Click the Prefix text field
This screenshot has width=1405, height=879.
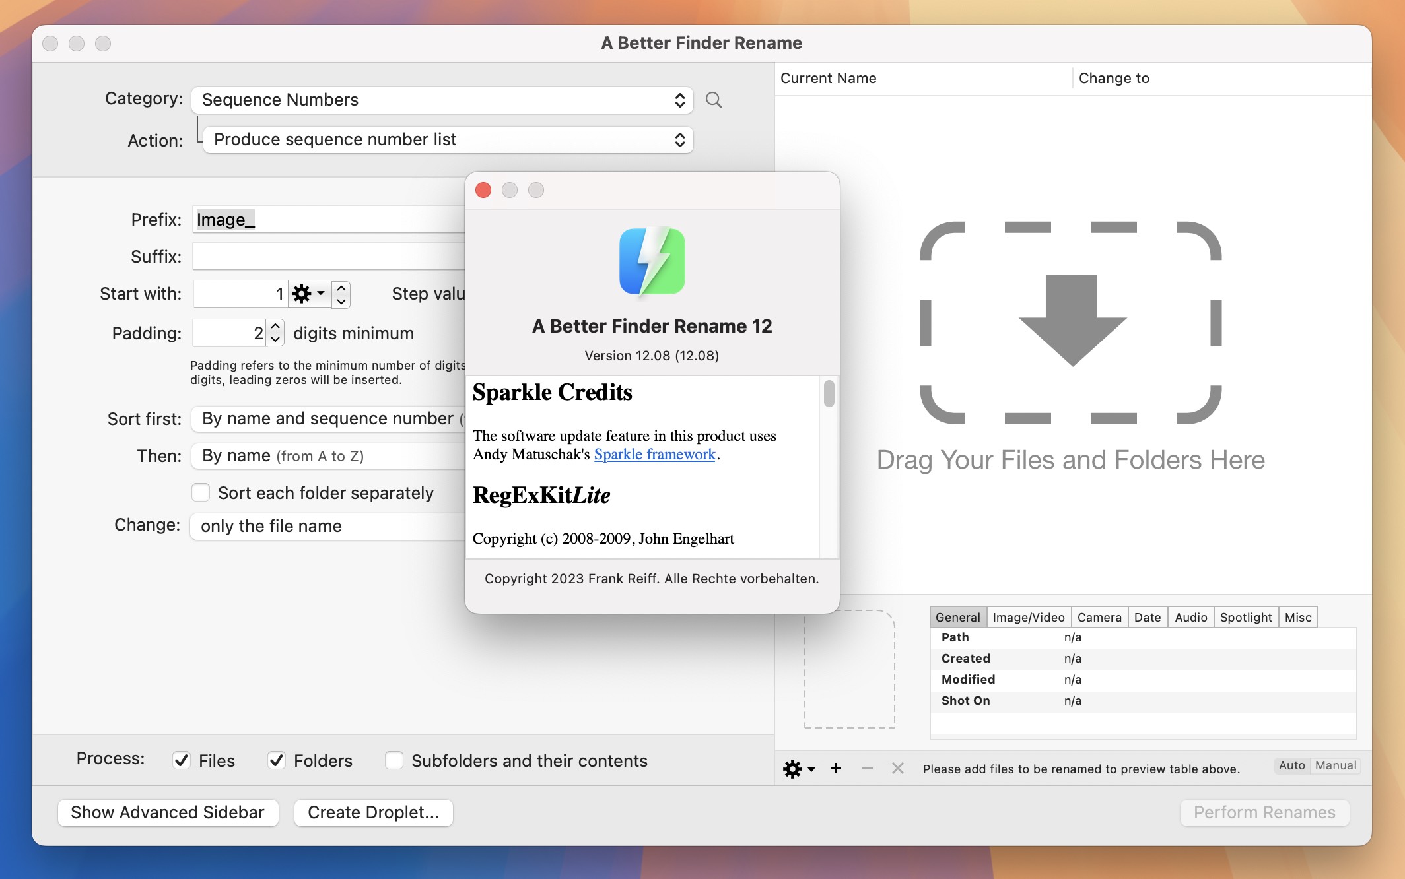328,220
